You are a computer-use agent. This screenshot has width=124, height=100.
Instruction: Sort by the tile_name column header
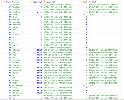15,2
